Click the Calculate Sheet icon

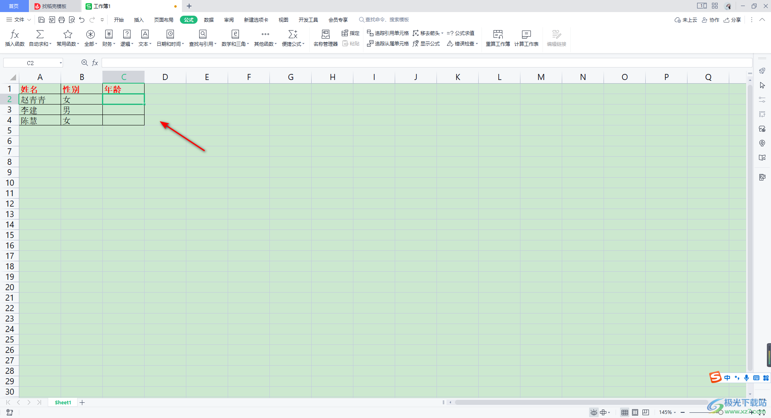pyautogui.click(x=526, y=35)
